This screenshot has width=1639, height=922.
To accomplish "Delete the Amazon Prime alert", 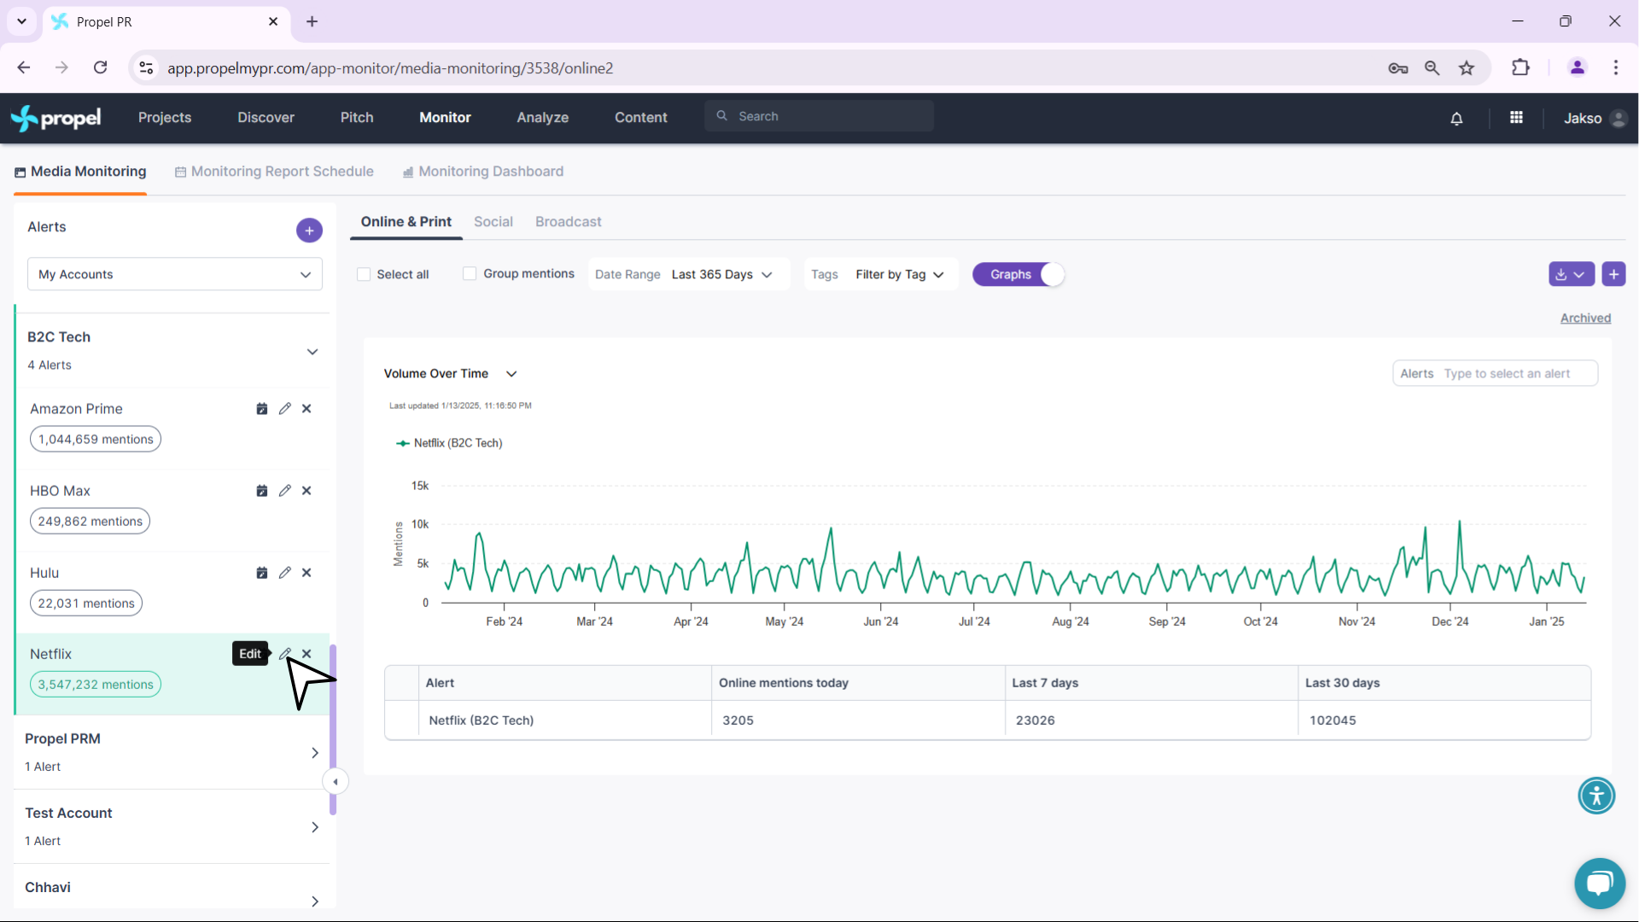I will [x=306, y=409].
